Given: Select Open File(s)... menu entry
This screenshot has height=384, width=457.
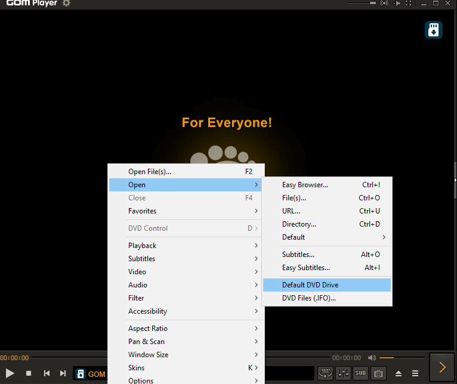Looking at the screenshot, I should coord(186,172).
